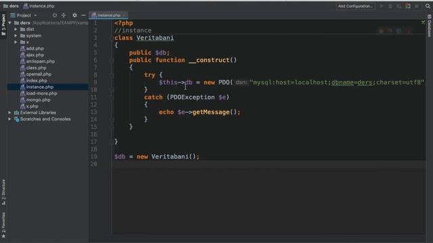Click Add Configuration button

(355, 6)
